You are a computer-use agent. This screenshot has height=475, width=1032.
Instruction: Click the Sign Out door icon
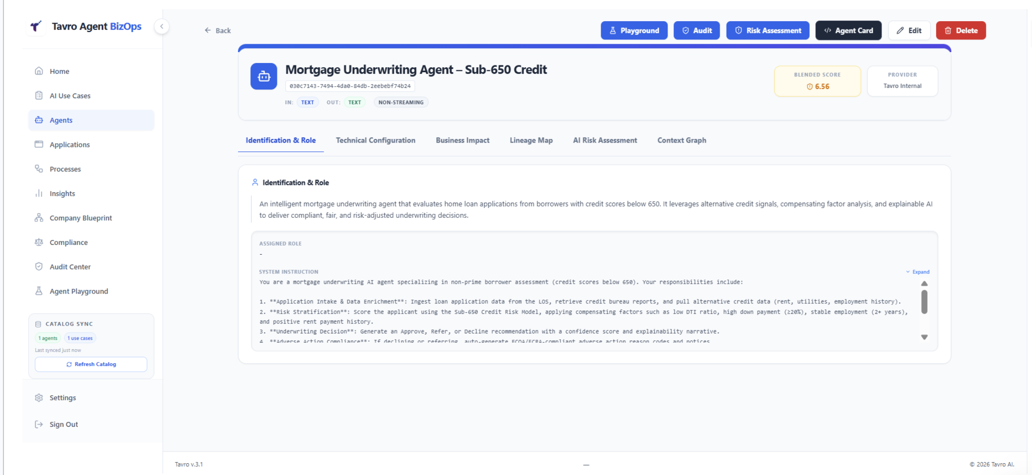point(39,424)
